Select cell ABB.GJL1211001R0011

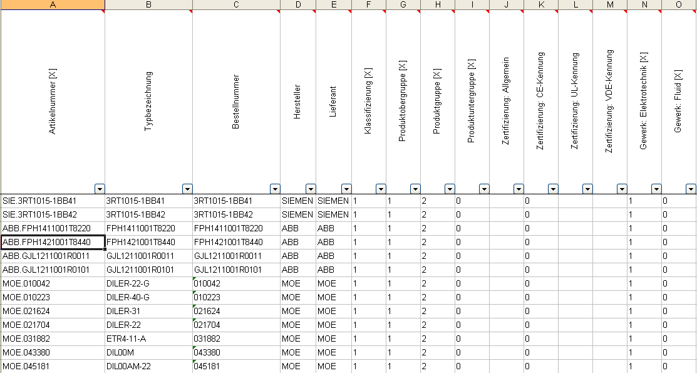coord(53,256)
